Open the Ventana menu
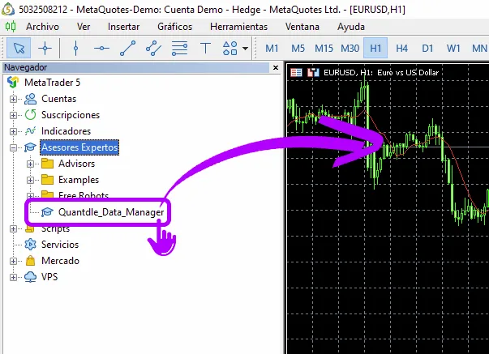Viewport: 489px width, 354px height. tap(302, 27)
